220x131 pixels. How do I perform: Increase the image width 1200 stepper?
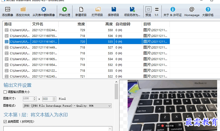tap(35, 98)
